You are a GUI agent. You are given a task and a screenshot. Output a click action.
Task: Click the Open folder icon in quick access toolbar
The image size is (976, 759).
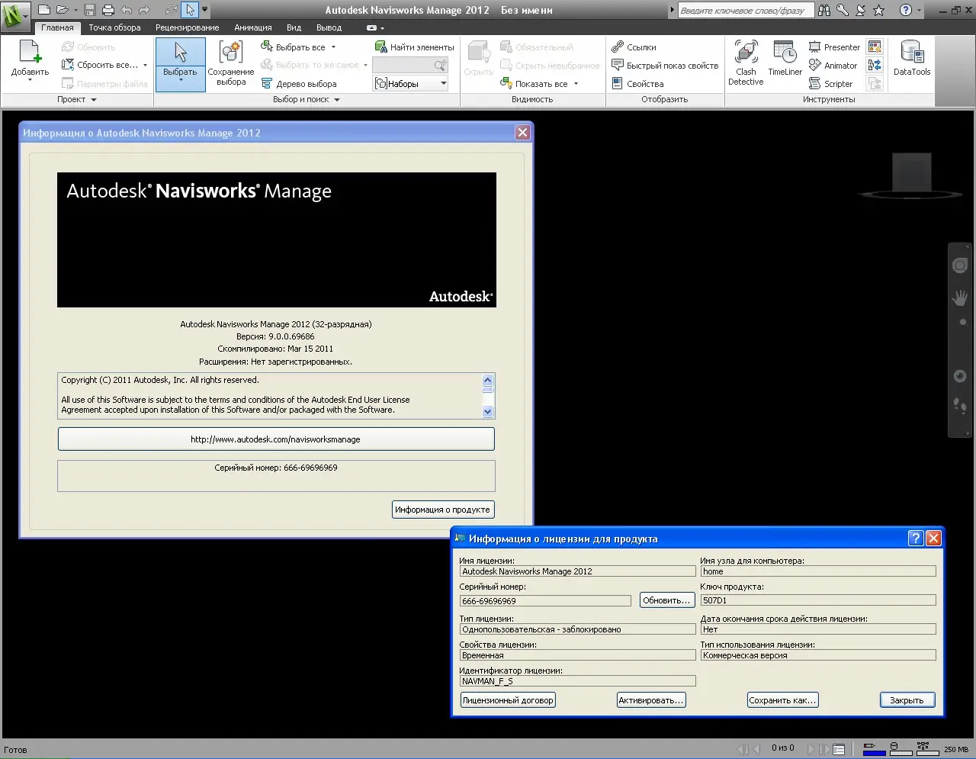pyautogui.click(x=63, y=10)
